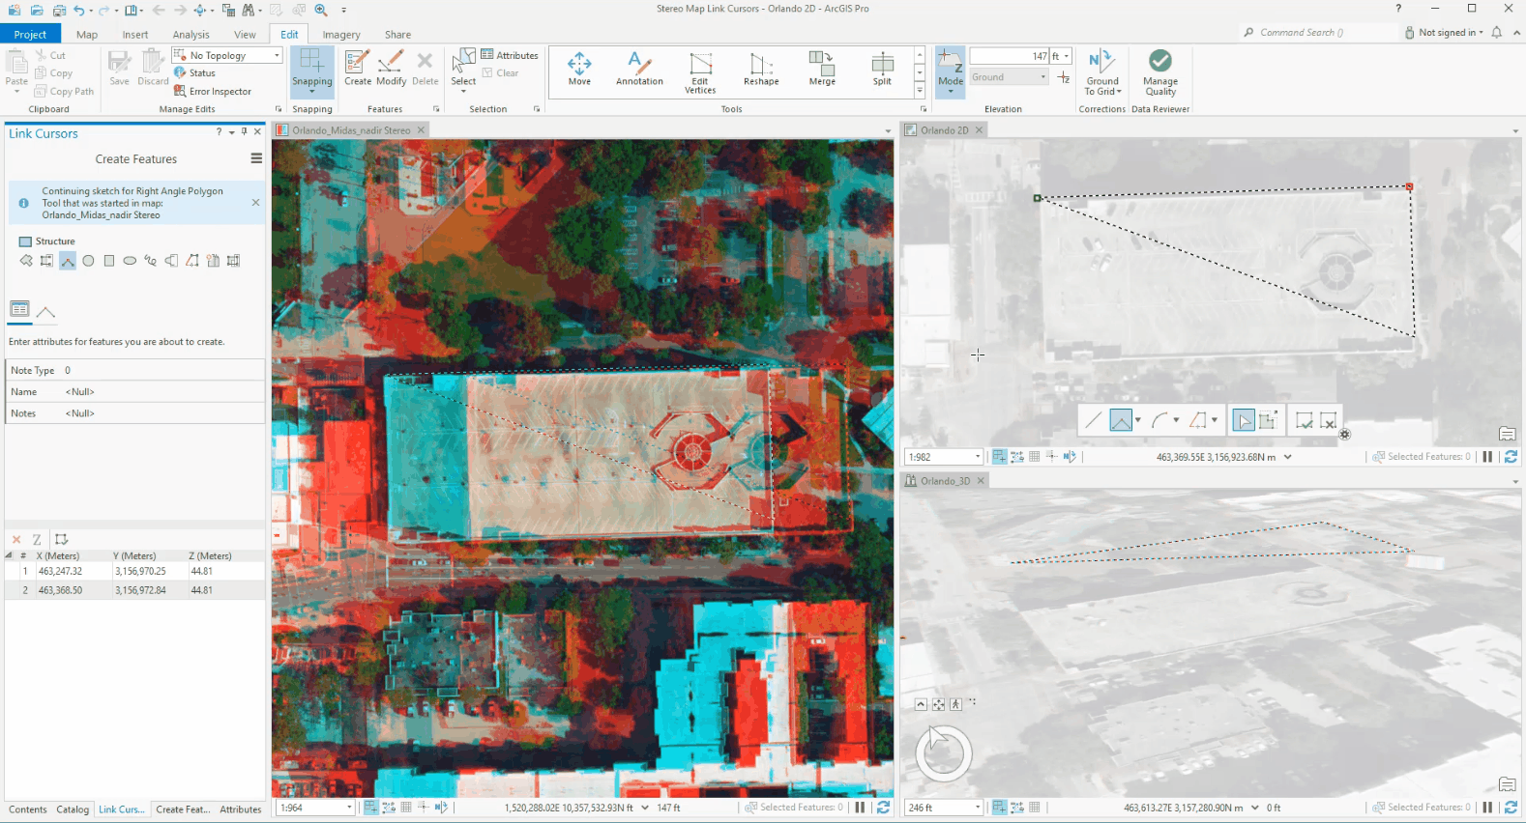The width and height of the screenshot is (1526, 823).
Task: Click the Structure template color swatch
Action: click(25, 241)
